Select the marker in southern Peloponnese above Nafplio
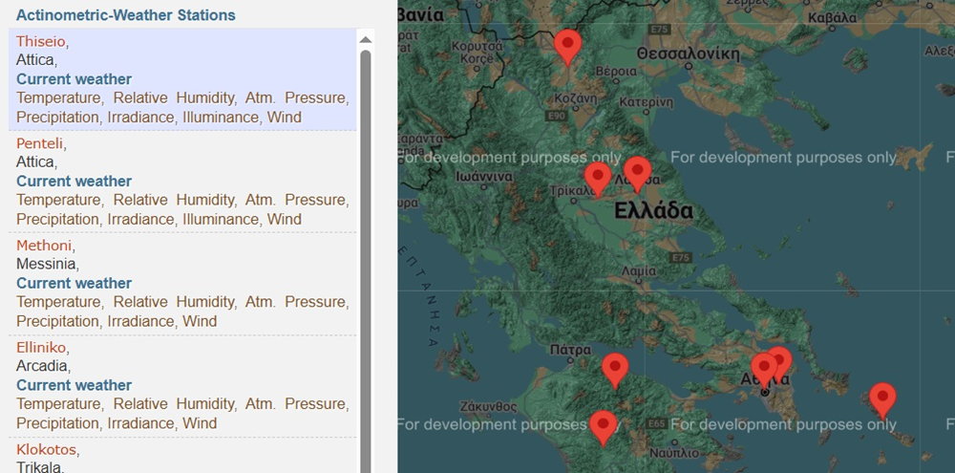The height and width of the screenshot is (473, 955). (603, 426)
